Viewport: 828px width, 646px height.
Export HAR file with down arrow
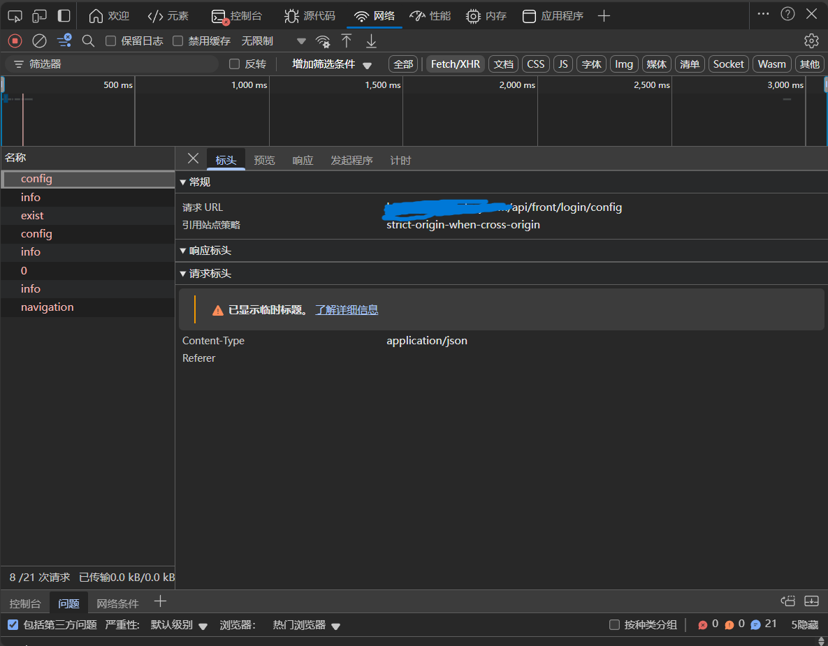click(371, 41)
